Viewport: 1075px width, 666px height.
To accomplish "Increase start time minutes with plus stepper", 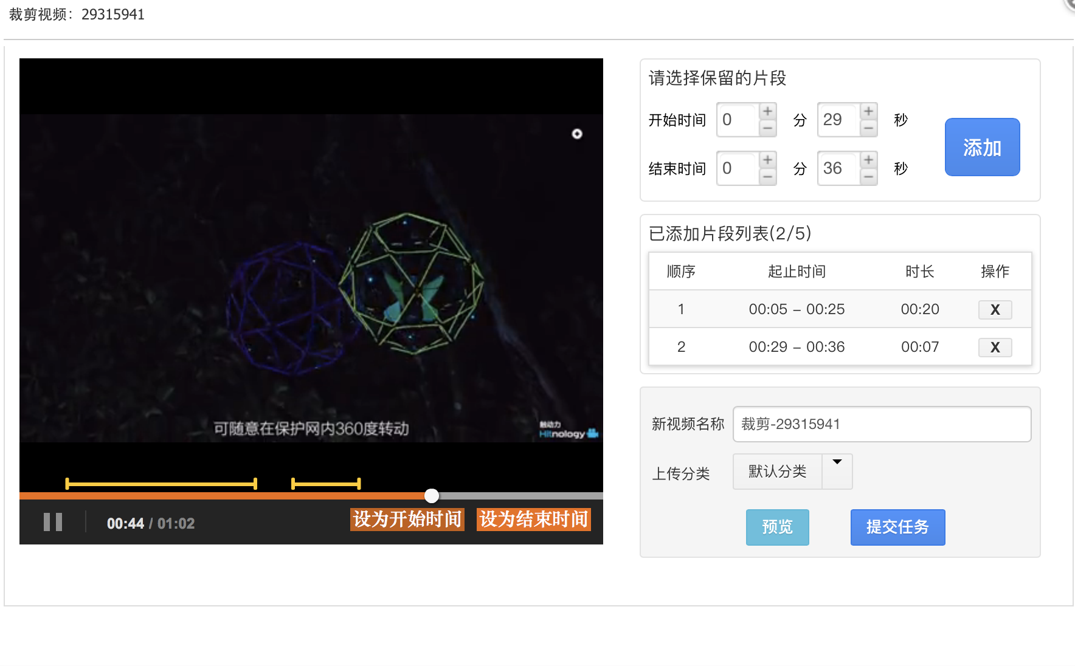I will (x=768, y=111).
